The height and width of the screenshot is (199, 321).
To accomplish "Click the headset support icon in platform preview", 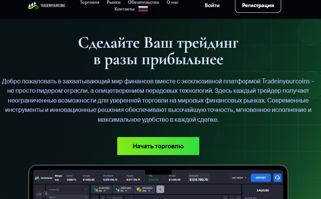I will pyautogui.click(x=278, y=178).
